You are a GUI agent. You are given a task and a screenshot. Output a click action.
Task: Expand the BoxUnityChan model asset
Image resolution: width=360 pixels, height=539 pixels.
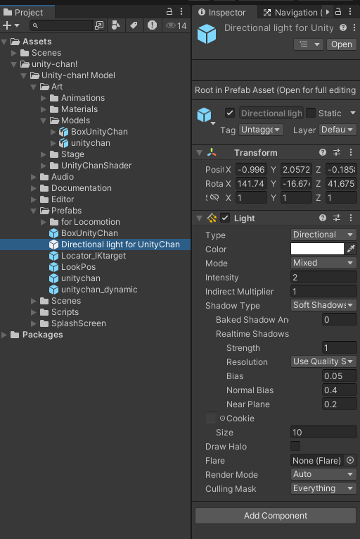point(53,132)
